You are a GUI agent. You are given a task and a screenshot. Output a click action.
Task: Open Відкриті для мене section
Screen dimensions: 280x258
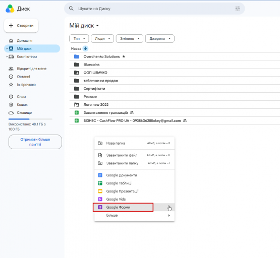(x=32, y=69)
